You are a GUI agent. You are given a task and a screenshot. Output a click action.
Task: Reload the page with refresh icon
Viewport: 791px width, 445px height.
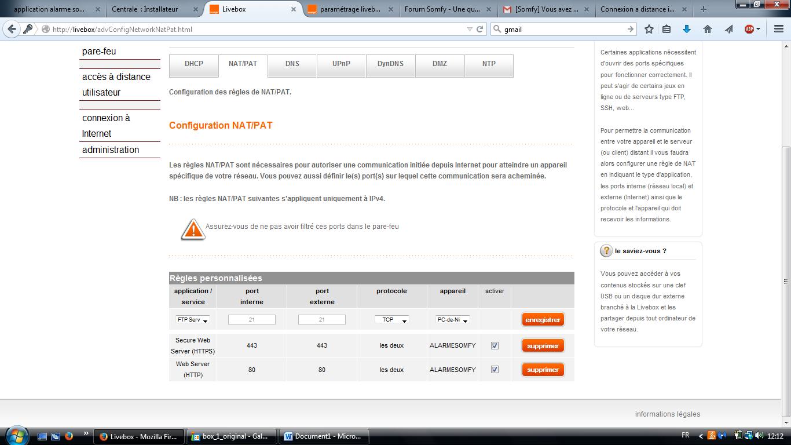[x=479, y=29]
